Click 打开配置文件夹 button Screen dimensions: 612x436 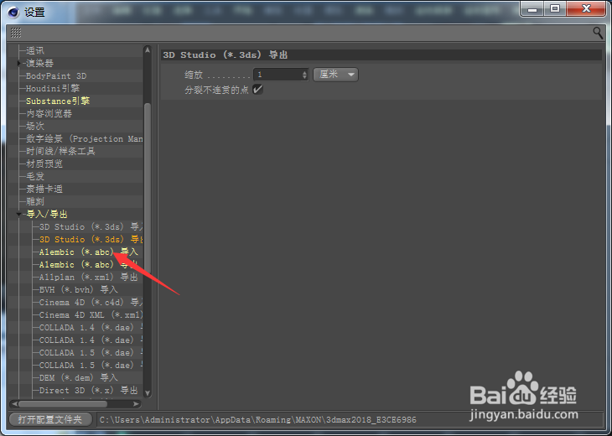tap(50, 419)
